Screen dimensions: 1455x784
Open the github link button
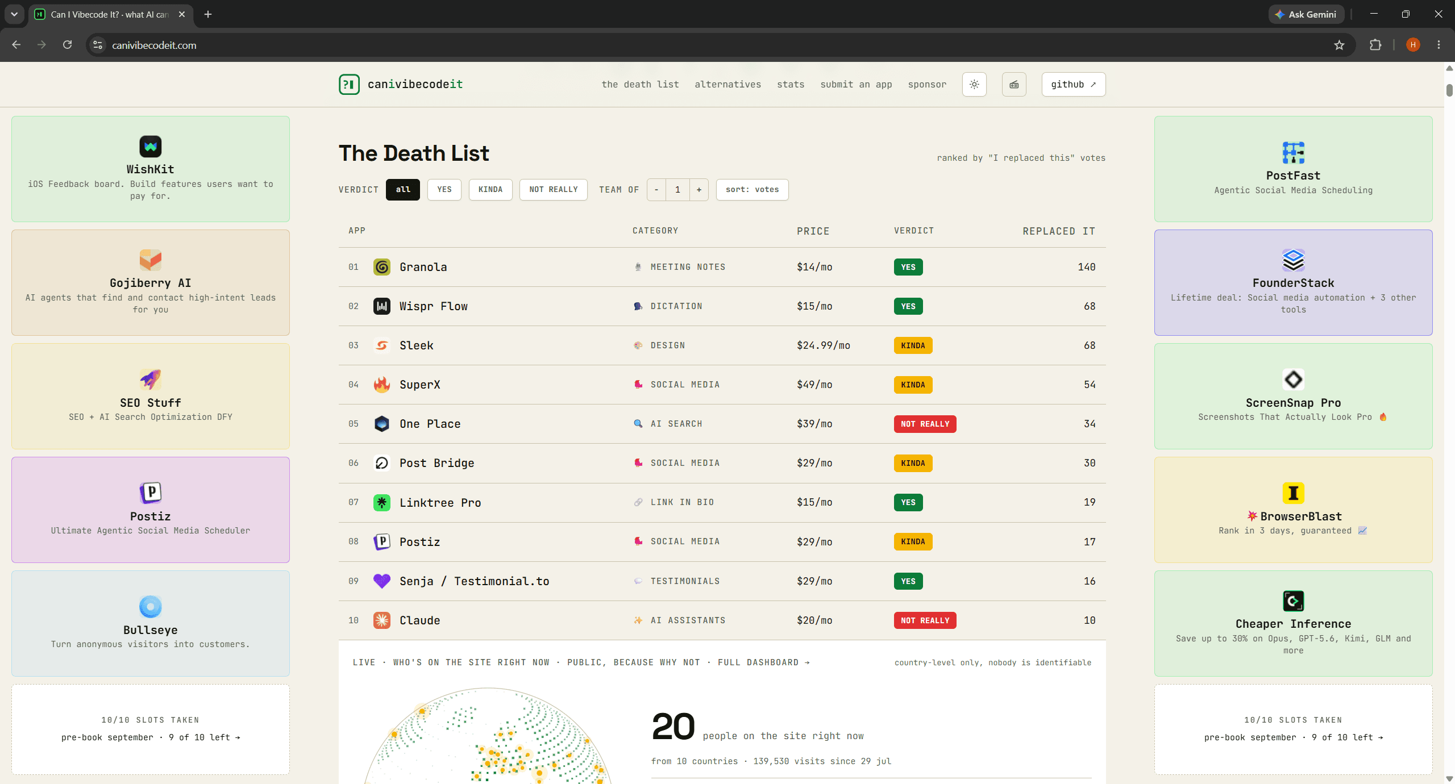pyautogui.click(x=1073, y=84)
